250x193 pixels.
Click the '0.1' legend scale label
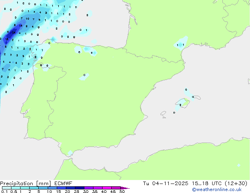click(x=4, y=191)
